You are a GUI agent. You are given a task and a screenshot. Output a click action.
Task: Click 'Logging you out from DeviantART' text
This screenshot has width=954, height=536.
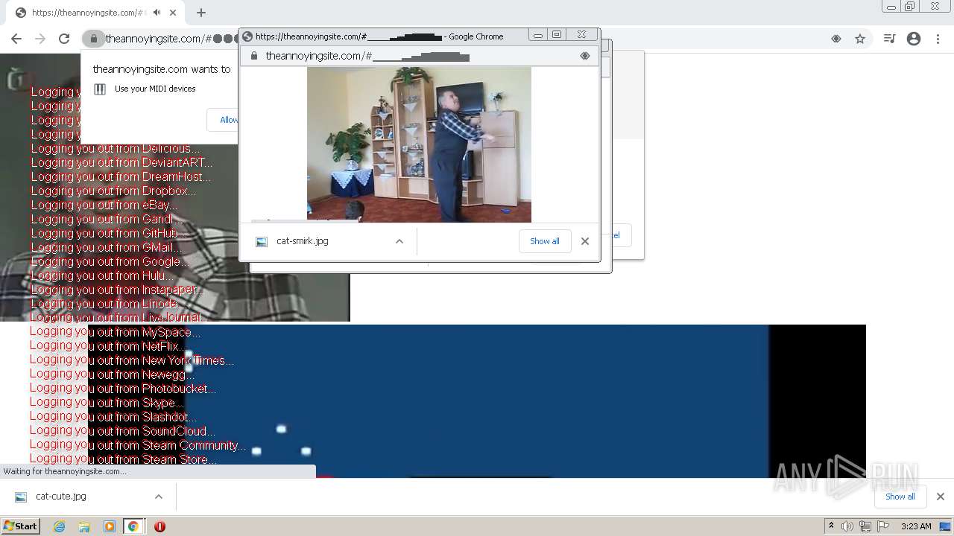pyautogui.click(x=122, y=162)
